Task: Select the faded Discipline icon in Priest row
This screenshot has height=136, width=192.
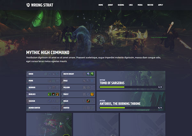Action: click(84, 94)
